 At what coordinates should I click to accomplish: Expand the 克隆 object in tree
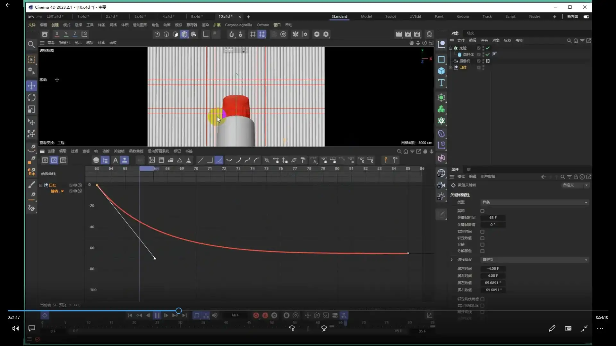point(450,48)
